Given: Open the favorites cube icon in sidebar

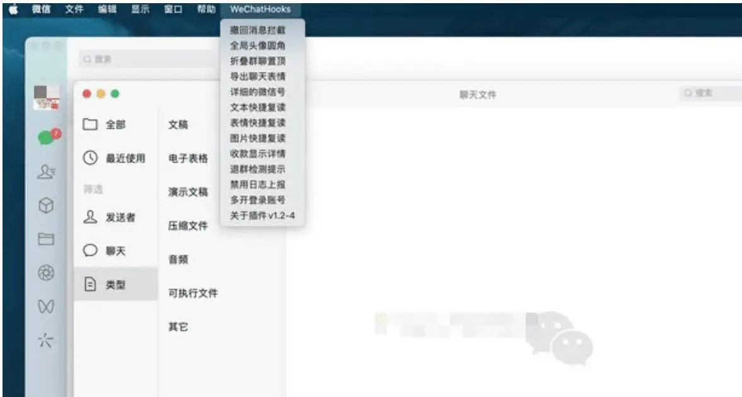Looking at the screenshot, I should (x=46, y=205).
